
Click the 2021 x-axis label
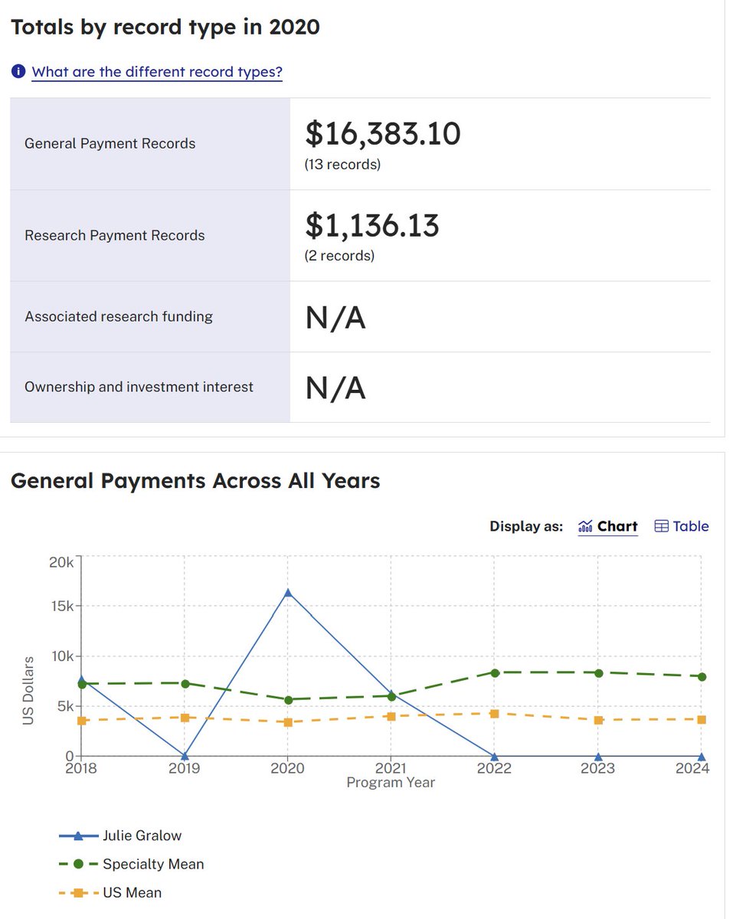(391, 768)
